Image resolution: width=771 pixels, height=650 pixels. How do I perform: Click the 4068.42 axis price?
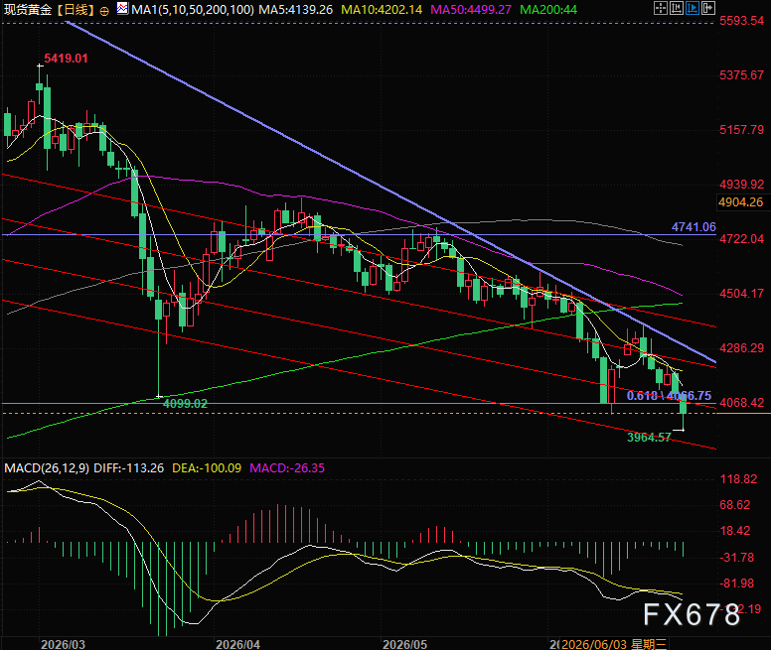742,402
